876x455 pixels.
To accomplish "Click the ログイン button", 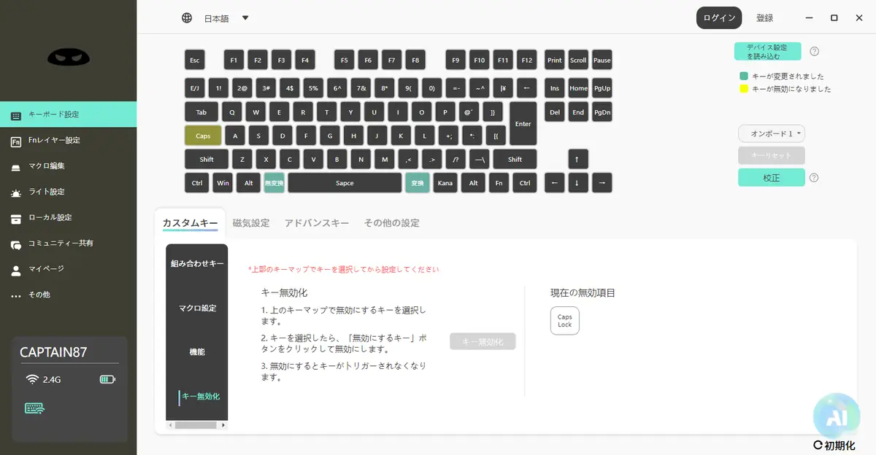I will (x=719, y=18).
